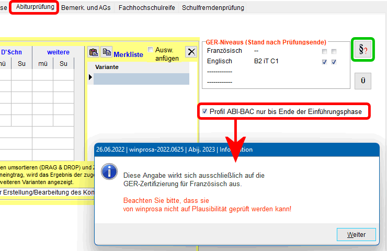Uncheck Profil ABI-BAC Einführungsphase checkbox
The image size is (387, 251).
(x=204, y=111)
